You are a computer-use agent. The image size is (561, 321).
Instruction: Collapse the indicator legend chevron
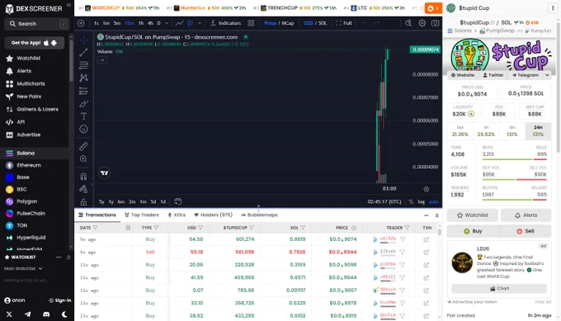pyautogui.click(x=102, y=60)
